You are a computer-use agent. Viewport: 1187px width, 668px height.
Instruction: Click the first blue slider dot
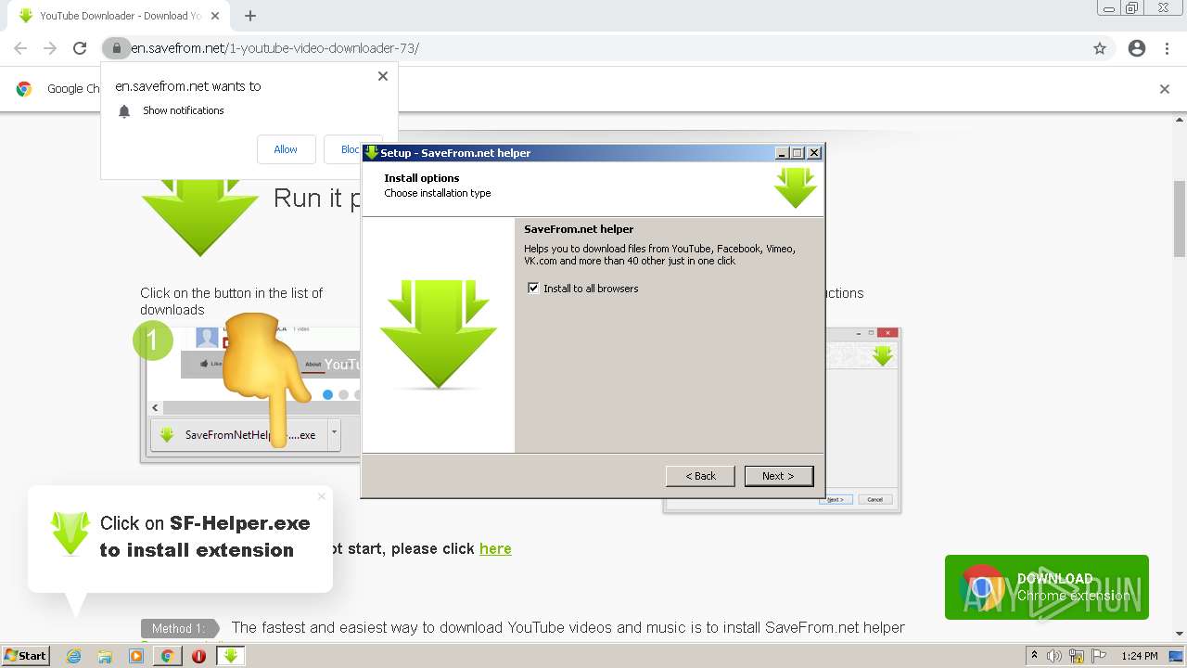(x=327, y=394)
